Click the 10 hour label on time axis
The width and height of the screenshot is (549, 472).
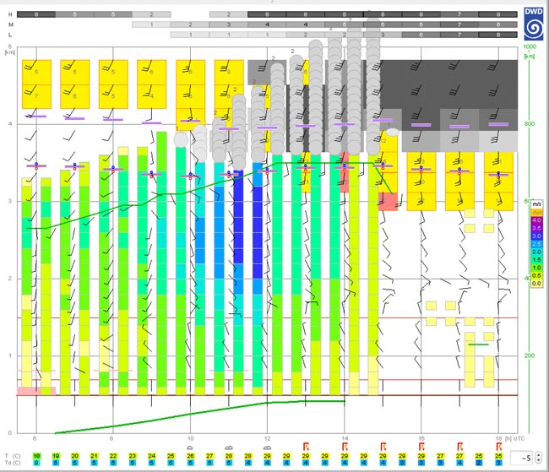pyautogui.click(x=190, y=438)
